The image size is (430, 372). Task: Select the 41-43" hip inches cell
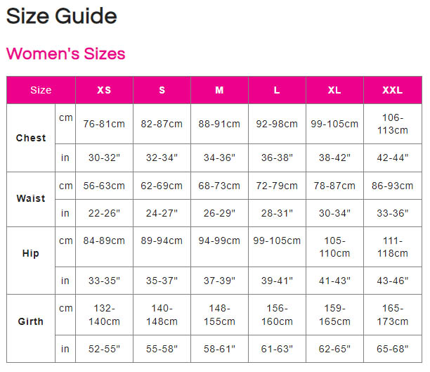coord(334,281)
